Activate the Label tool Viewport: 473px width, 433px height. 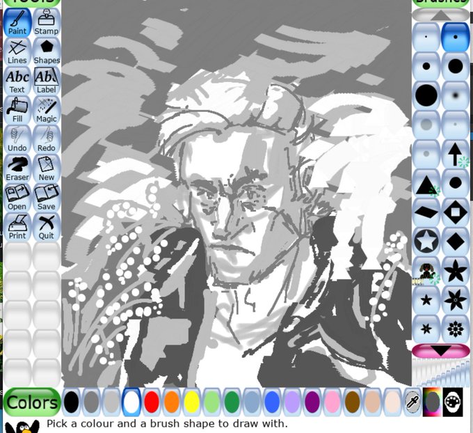click(47, 81)
